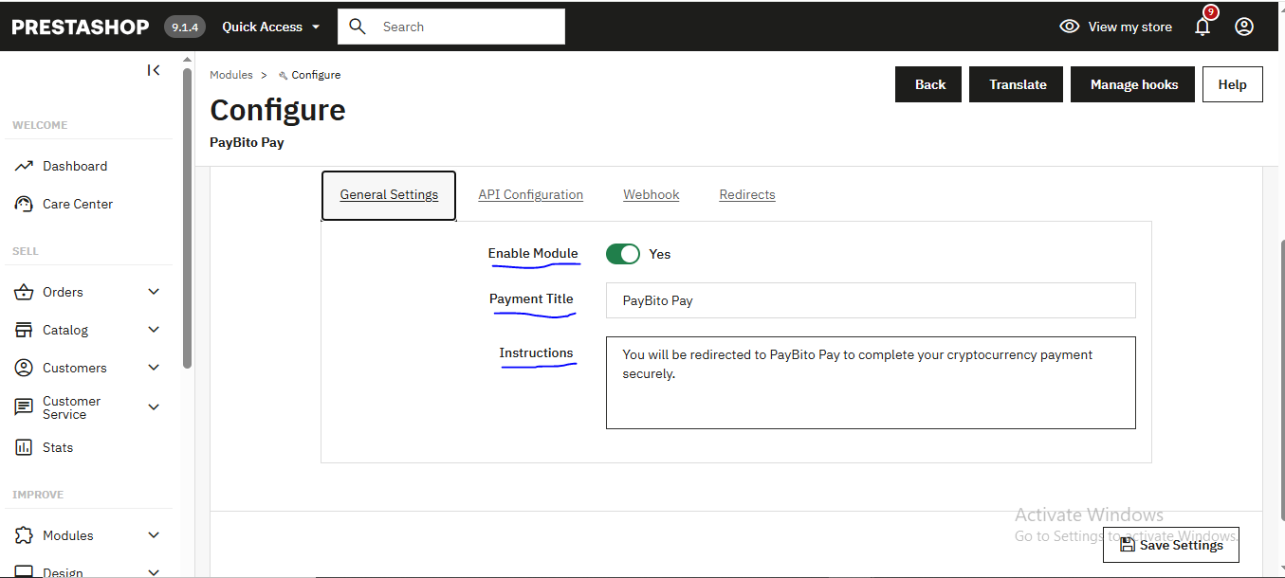Switch to the Redirects tab
Viewport: 1285px width, 578px height.
coord(747,194)
